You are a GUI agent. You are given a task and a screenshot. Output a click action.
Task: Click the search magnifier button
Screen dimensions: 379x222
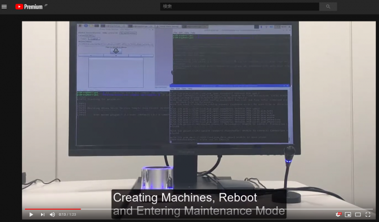pyautogui.click(x=328, y=7)
